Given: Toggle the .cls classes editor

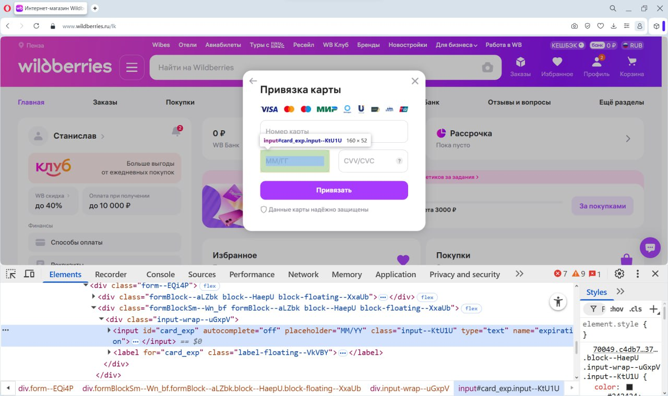Looking at the screenshot, I should (636, 309).
